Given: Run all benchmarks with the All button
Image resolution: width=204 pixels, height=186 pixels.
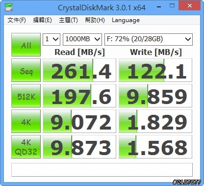Looking at the screenshot, I should tap(26, 45).
